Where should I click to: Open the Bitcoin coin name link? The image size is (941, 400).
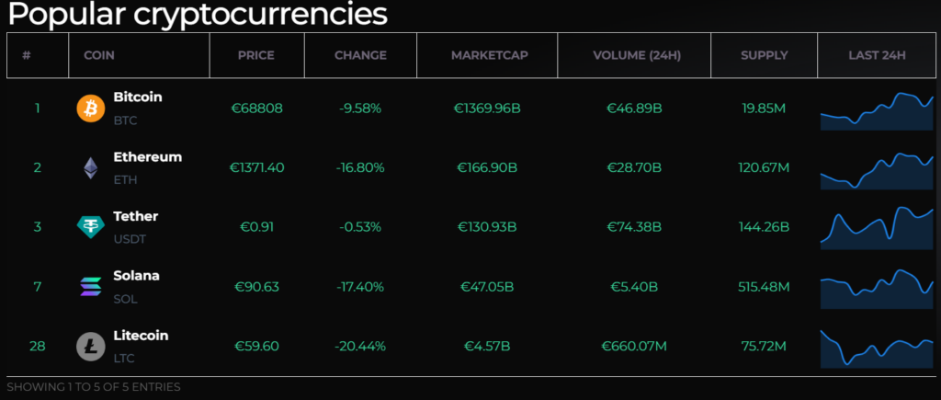click(138, 97)
